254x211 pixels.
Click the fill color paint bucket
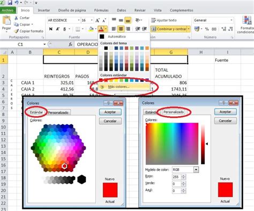point(91,29)
